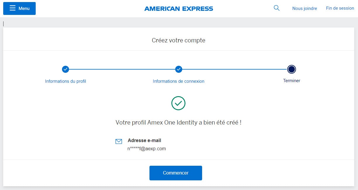Open the Nous joindre link

pos(304,8)
